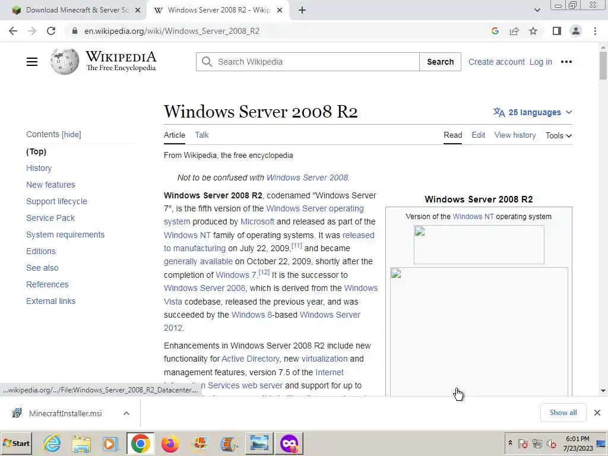Jump to System requirements section
The width and height of the screenshot is (608, 456).
point(65,235)
